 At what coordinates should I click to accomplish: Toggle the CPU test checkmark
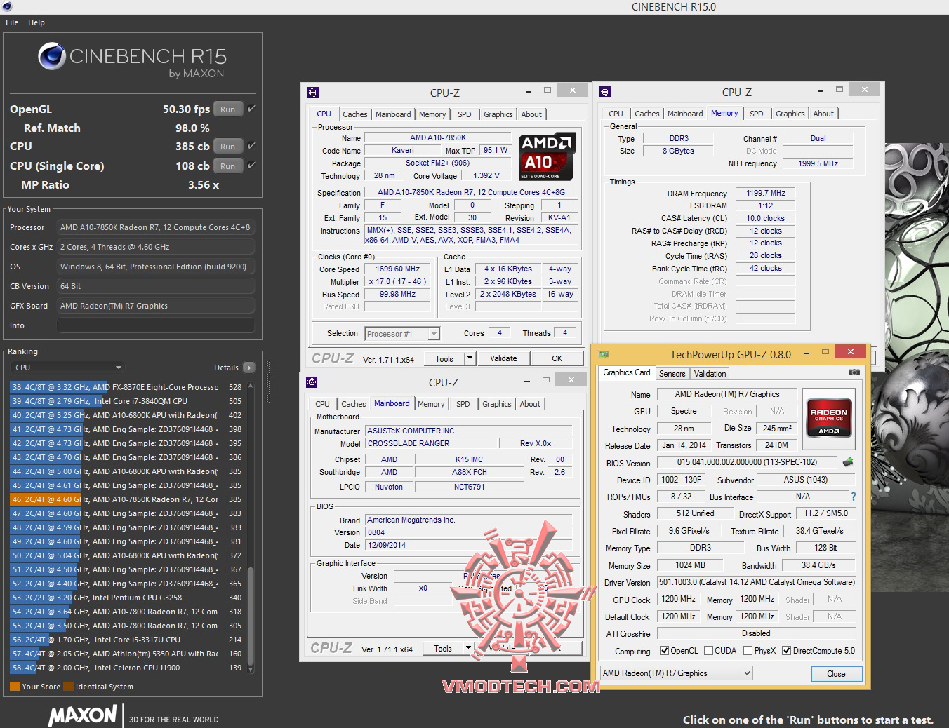click(251, 146)
